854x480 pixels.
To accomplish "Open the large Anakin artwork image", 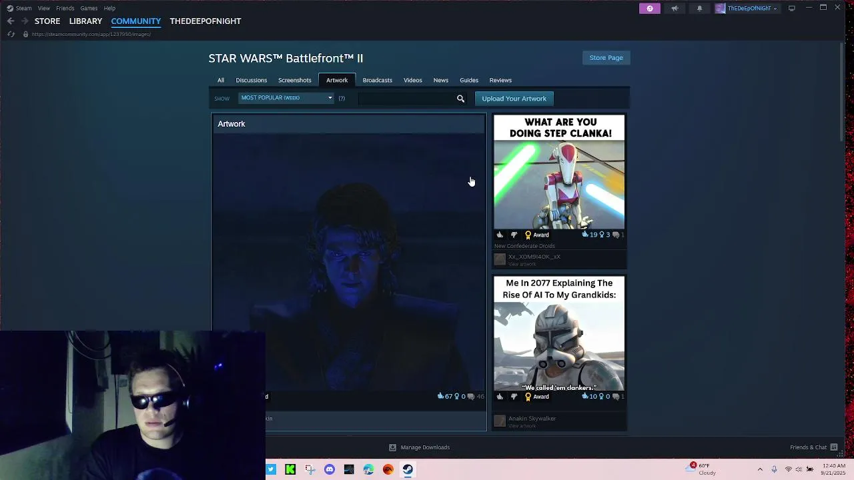I will click(x=349, y=263).
